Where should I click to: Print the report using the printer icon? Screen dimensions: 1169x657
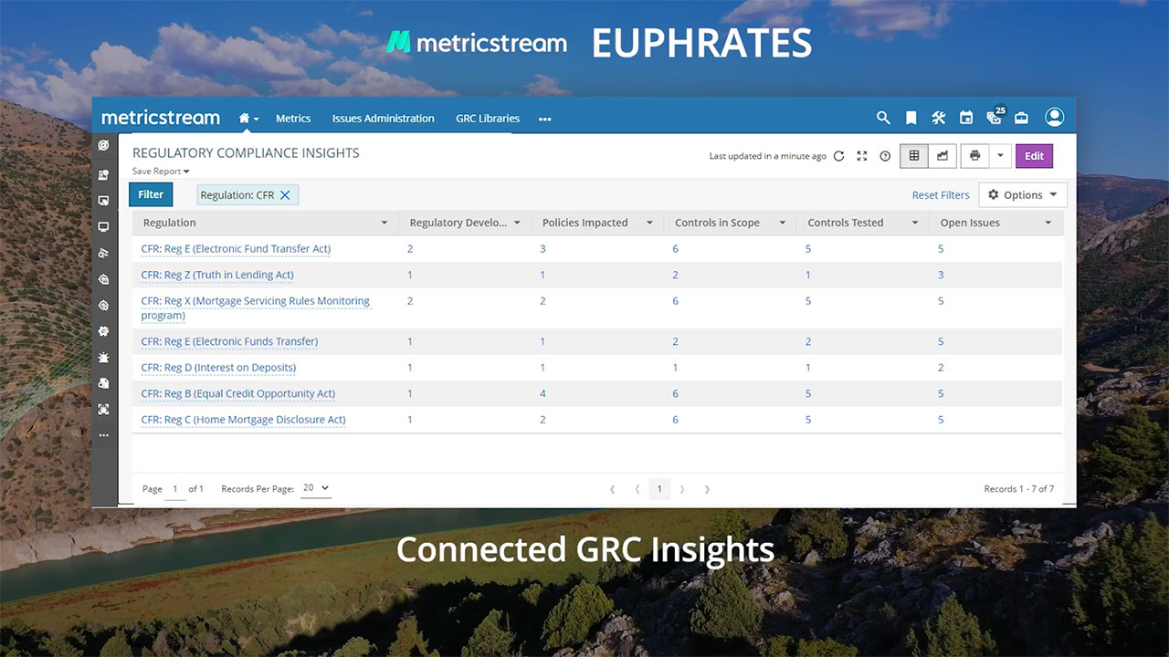(x=975, y=156)
